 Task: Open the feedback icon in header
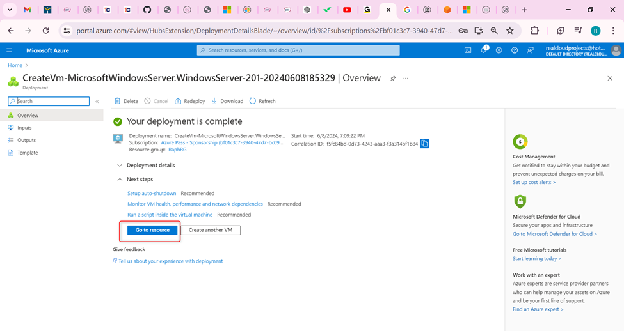(x=530, y=50)
